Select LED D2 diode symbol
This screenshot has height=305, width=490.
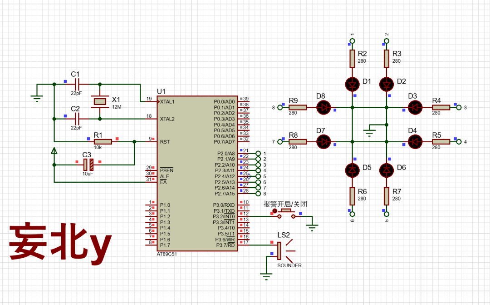(387, 84)
